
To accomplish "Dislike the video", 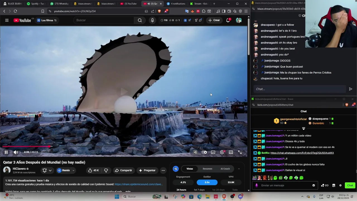I will point(106,170).
